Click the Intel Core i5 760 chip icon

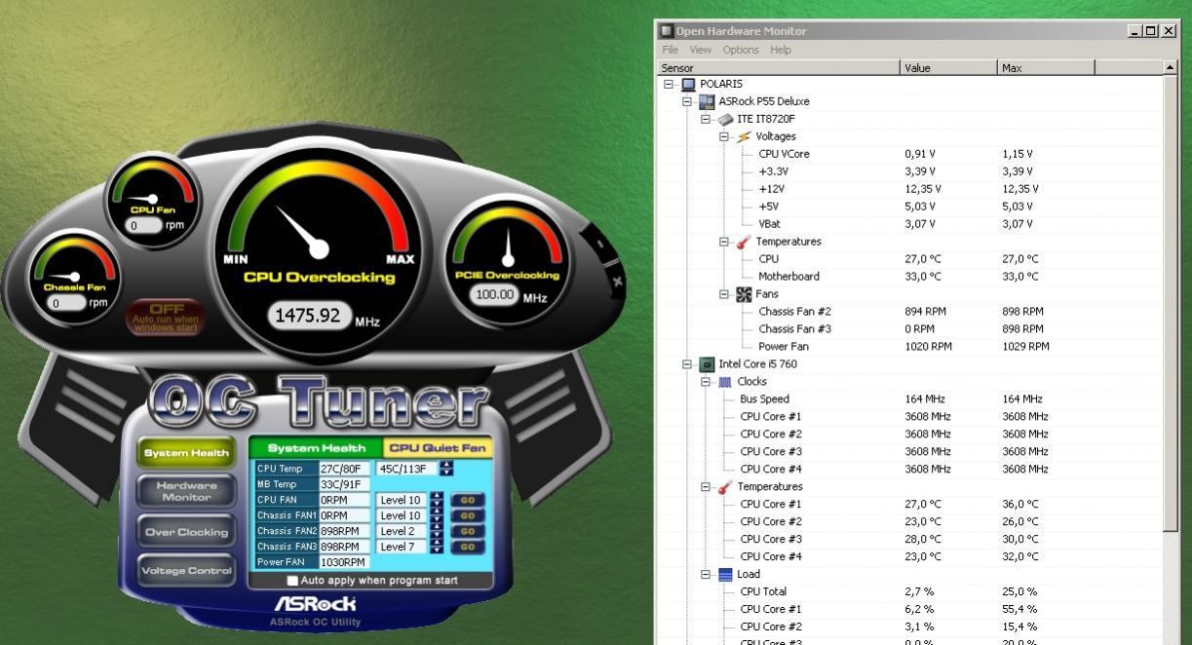tap(708, 364)
